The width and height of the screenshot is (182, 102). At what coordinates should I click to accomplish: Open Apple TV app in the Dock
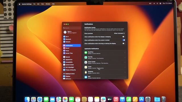[x=109, y=99]
